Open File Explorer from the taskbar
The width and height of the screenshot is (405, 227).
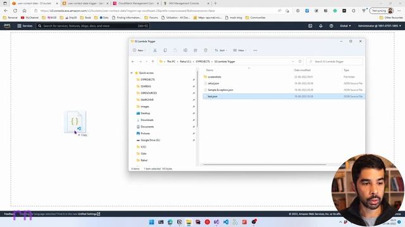(189, 222)
